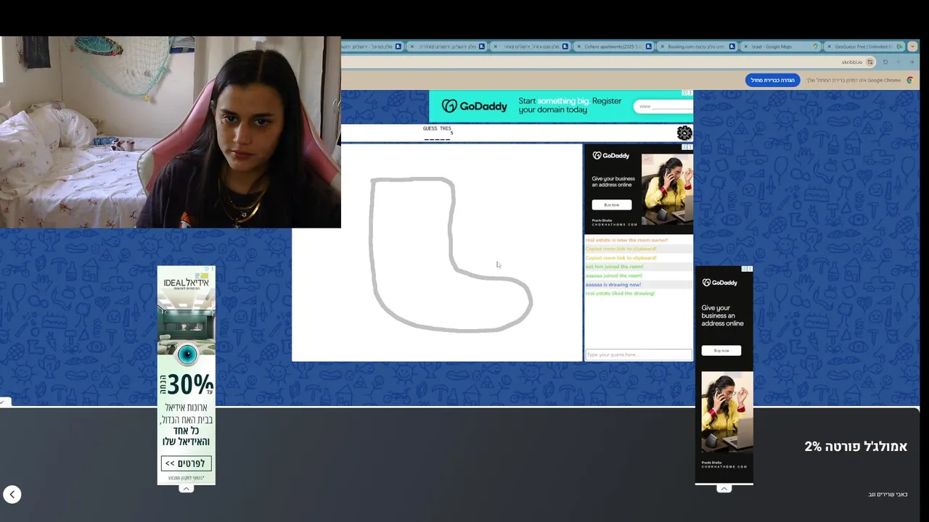The image size is (929, 522).
Task: Switch to the GeoGuessr browser tab
Action: (x=864, y=46)
